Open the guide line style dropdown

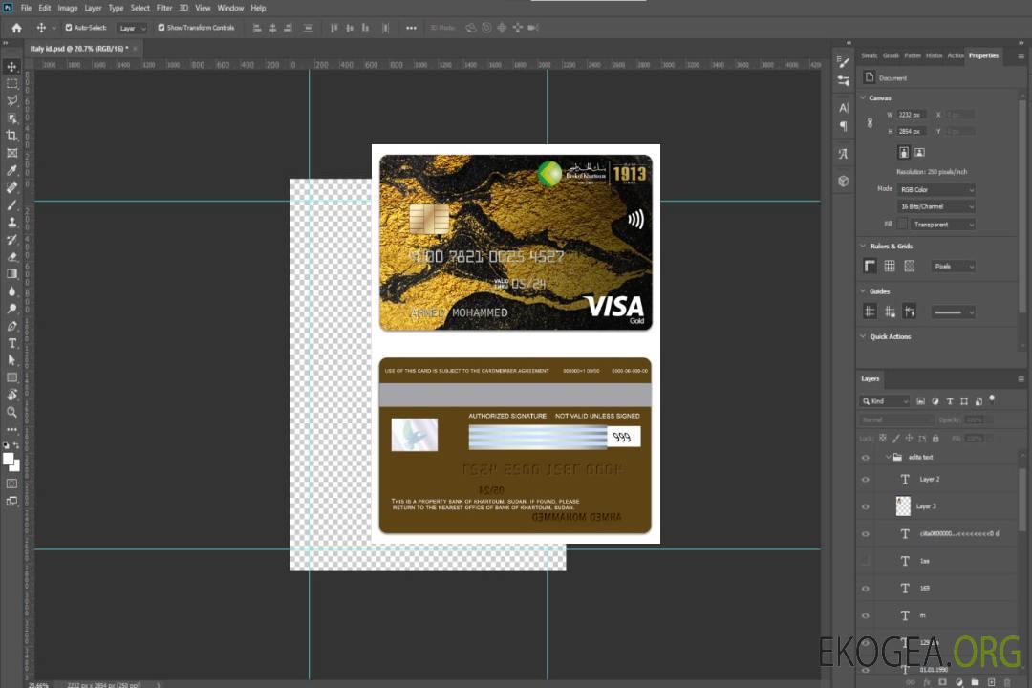coord(953,312)
